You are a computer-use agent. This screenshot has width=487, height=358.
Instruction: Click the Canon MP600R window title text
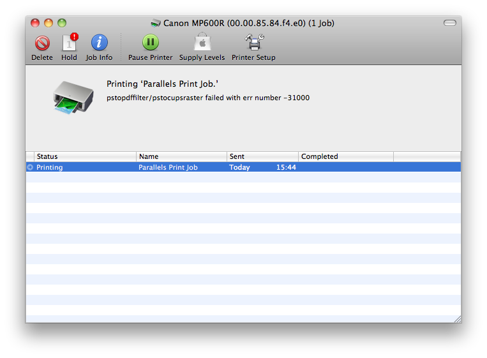click(249, 23)
